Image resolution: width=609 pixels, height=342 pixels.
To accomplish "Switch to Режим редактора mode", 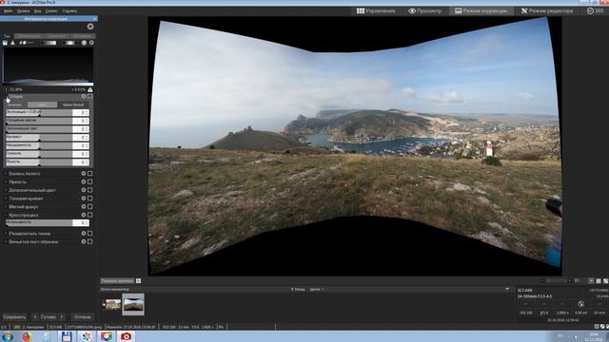I will point(547,10).
